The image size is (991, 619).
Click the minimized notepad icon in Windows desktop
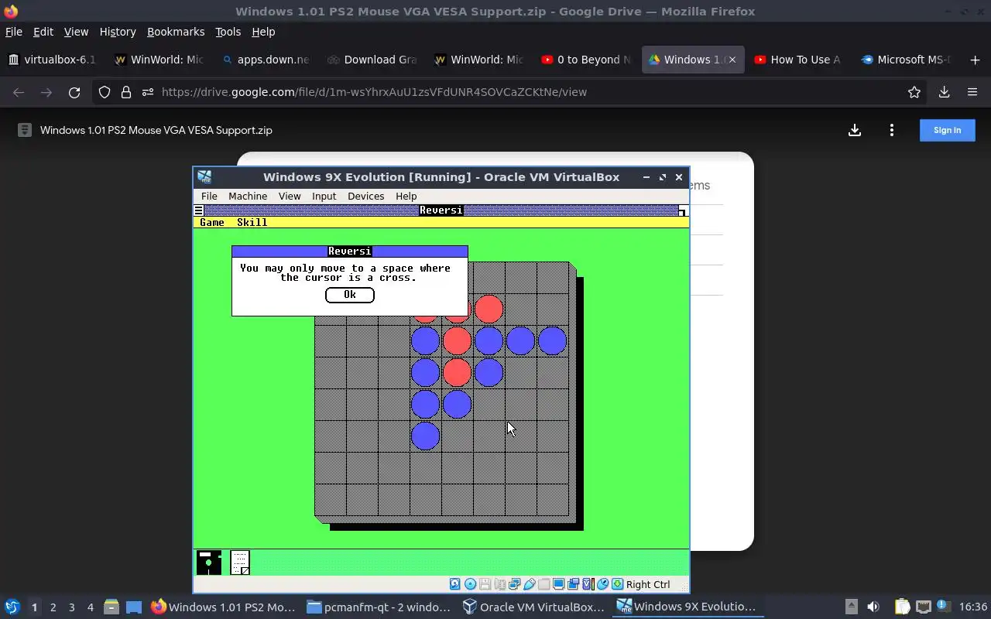tap(240, 563)
